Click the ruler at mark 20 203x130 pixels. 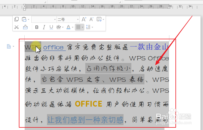point(122,6)
